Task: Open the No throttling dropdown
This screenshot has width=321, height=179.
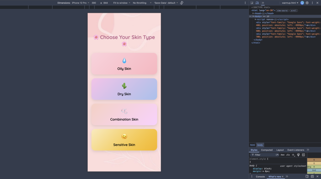Action: point(142,3)
